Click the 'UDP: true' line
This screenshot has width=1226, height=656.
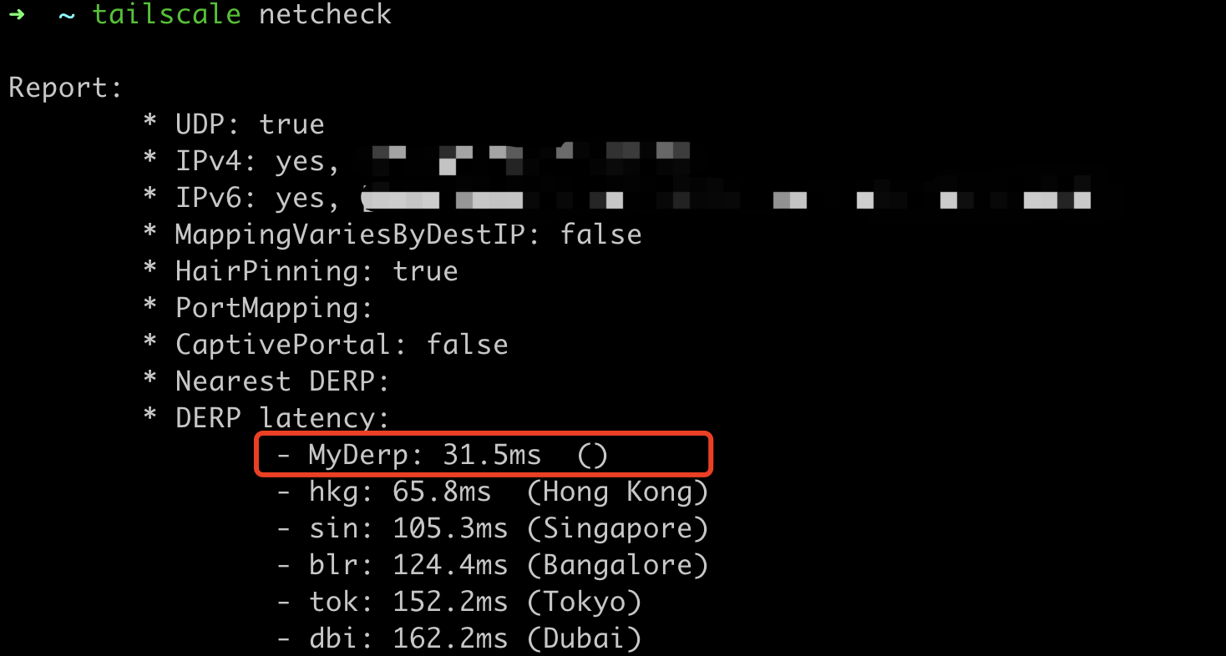coord(249,124)
